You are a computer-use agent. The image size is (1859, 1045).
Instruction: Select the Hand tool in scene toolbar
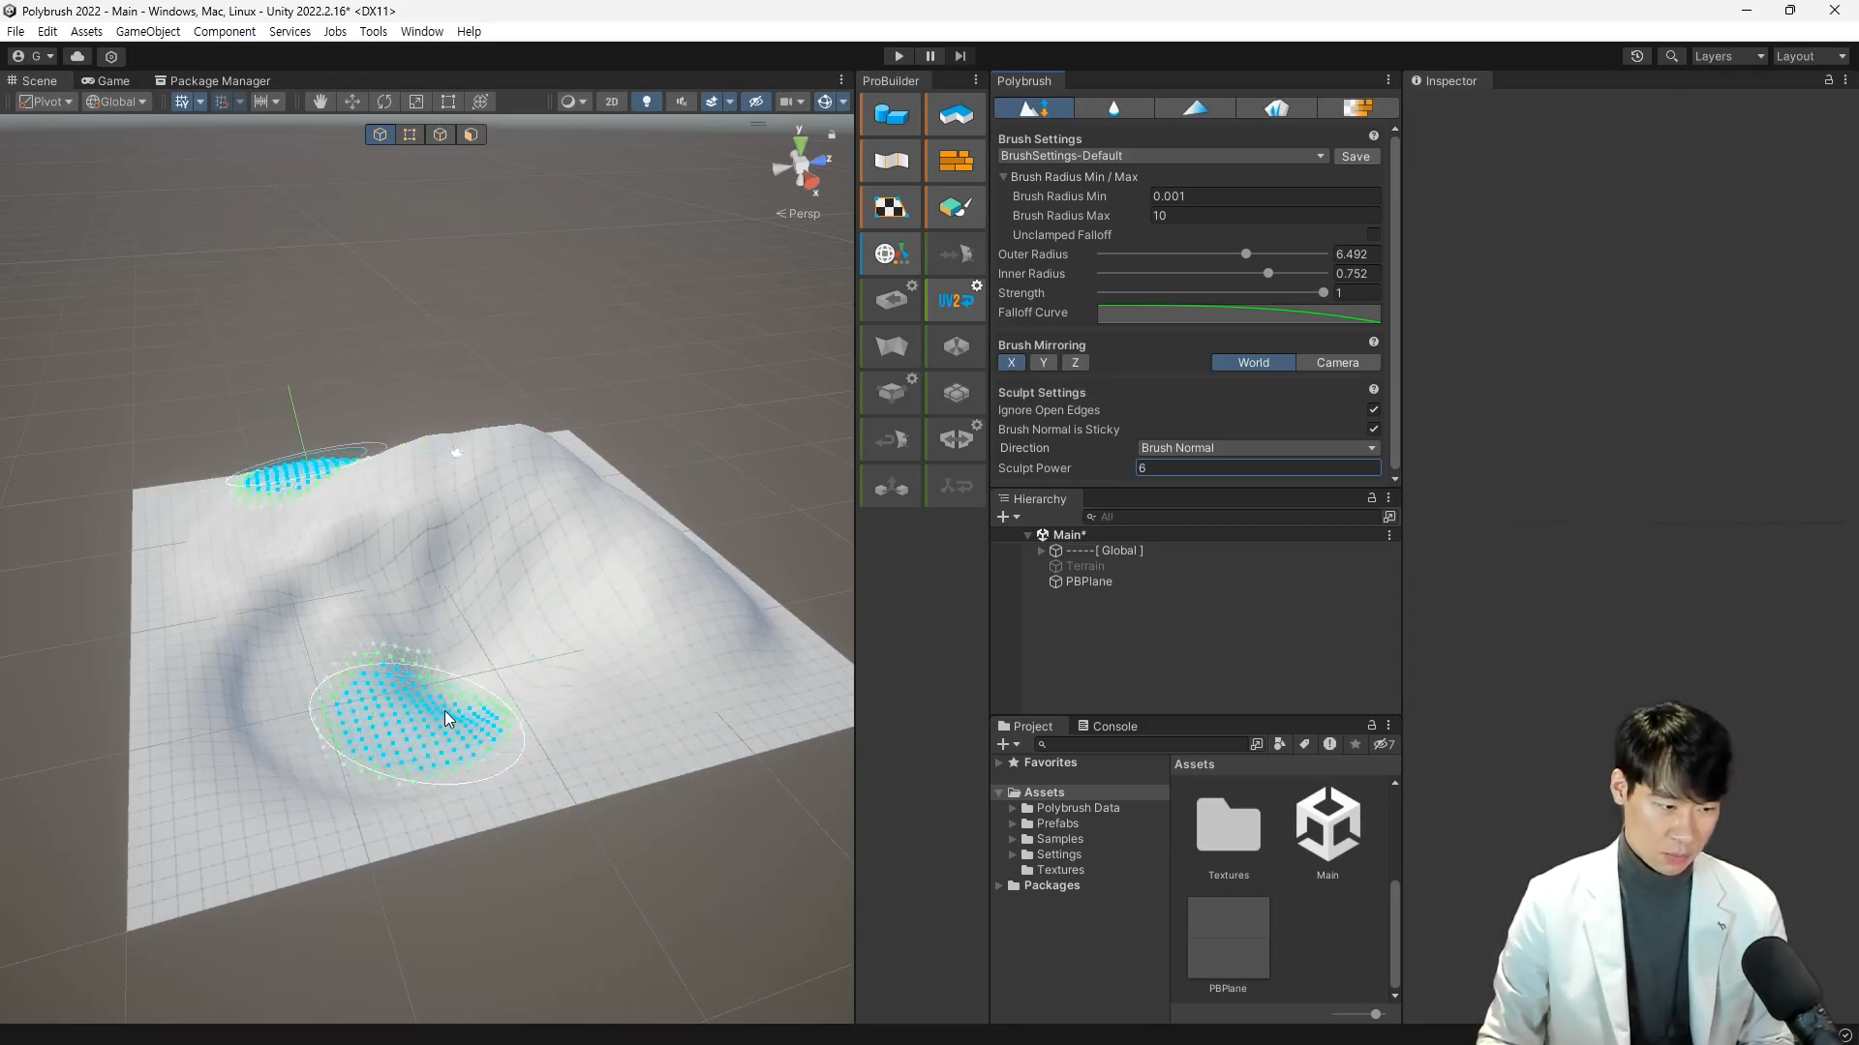click(320, 102)
